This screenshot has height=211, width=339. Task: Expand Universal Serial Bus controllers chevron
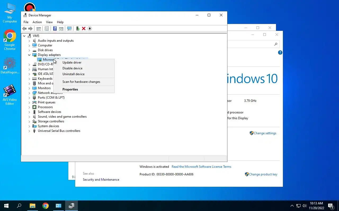point(29,131)
